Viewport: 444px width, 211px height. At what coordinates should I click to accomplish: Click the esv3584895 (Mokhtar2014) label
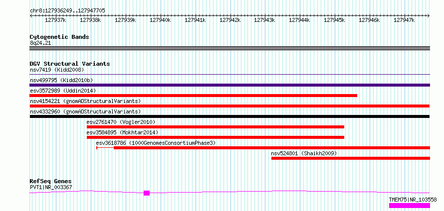click(122, 132)
